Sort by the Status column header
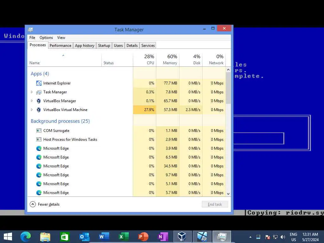 tap(117, 60)
